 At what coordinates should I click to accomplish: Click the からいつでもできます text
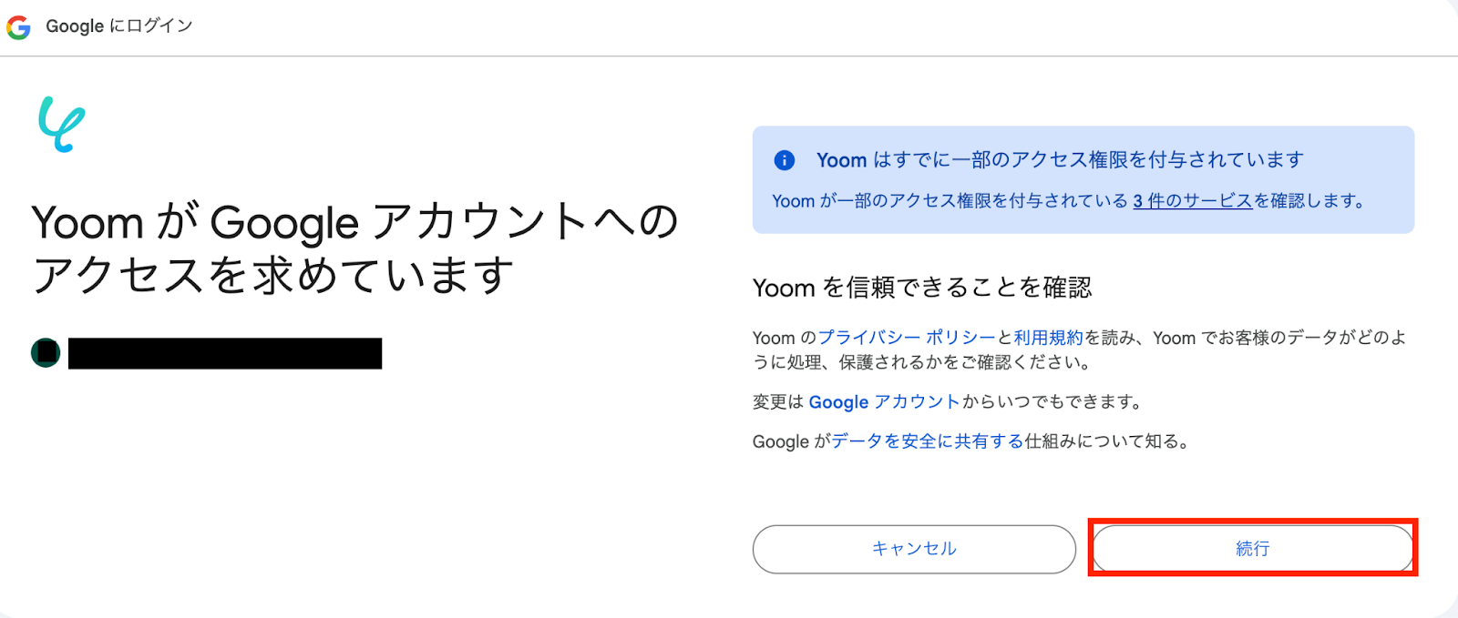click(x=1052, y=402)
